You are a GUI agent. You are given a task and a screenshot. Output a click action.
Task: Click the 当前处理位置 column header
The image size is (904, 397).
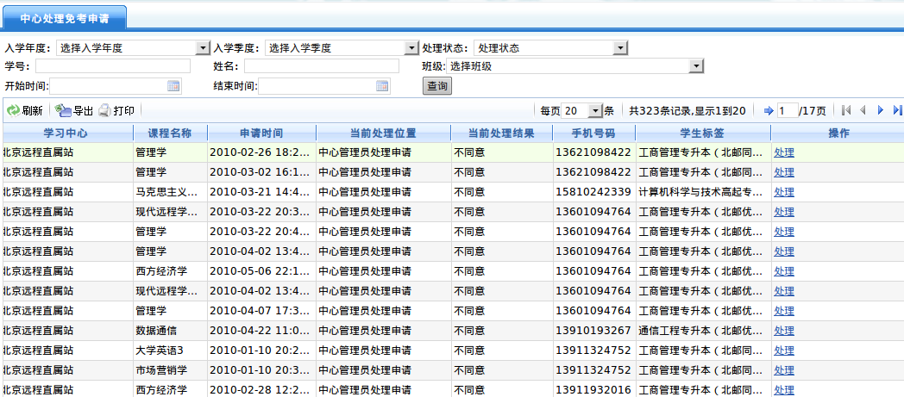click(x=383, y=133)
